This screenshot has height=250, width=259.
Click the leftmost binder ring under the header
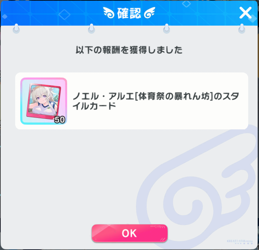tap(16, 29)
